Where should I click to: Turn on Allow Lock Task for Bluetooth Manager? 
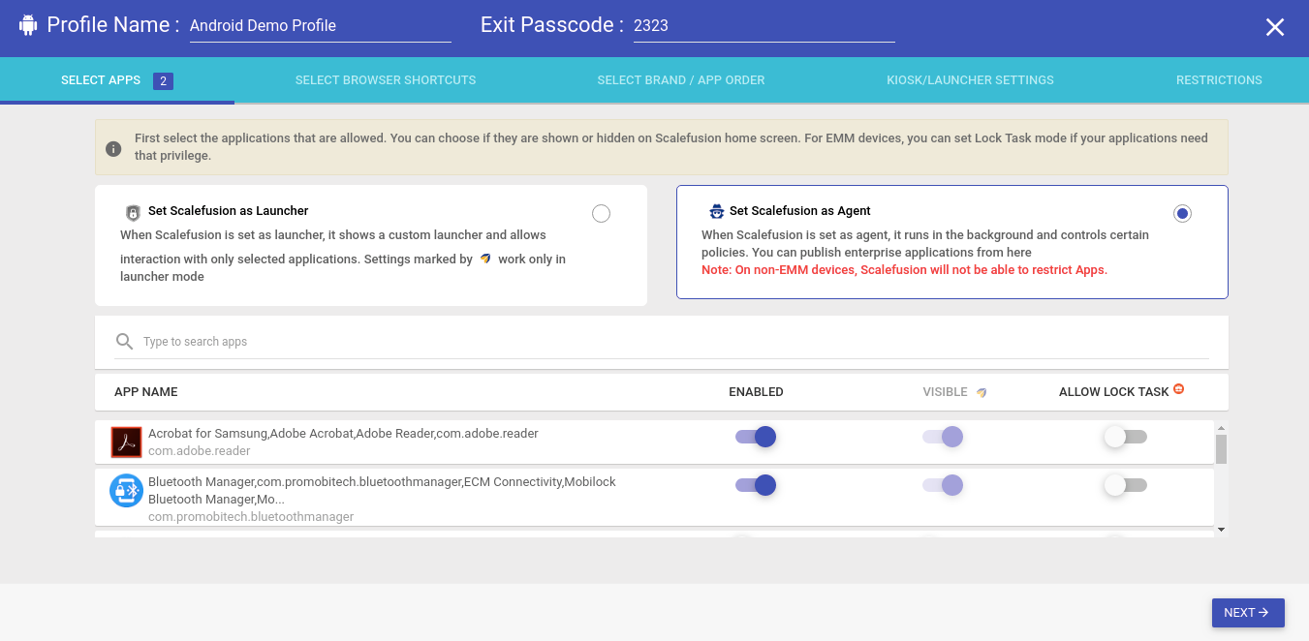1125,485
